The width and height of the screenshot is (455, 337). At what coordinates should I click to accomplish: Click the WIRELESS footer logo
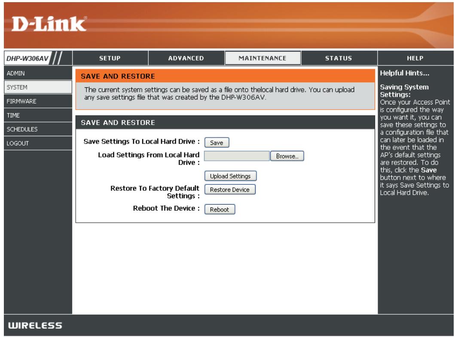(x=35, y=325)
